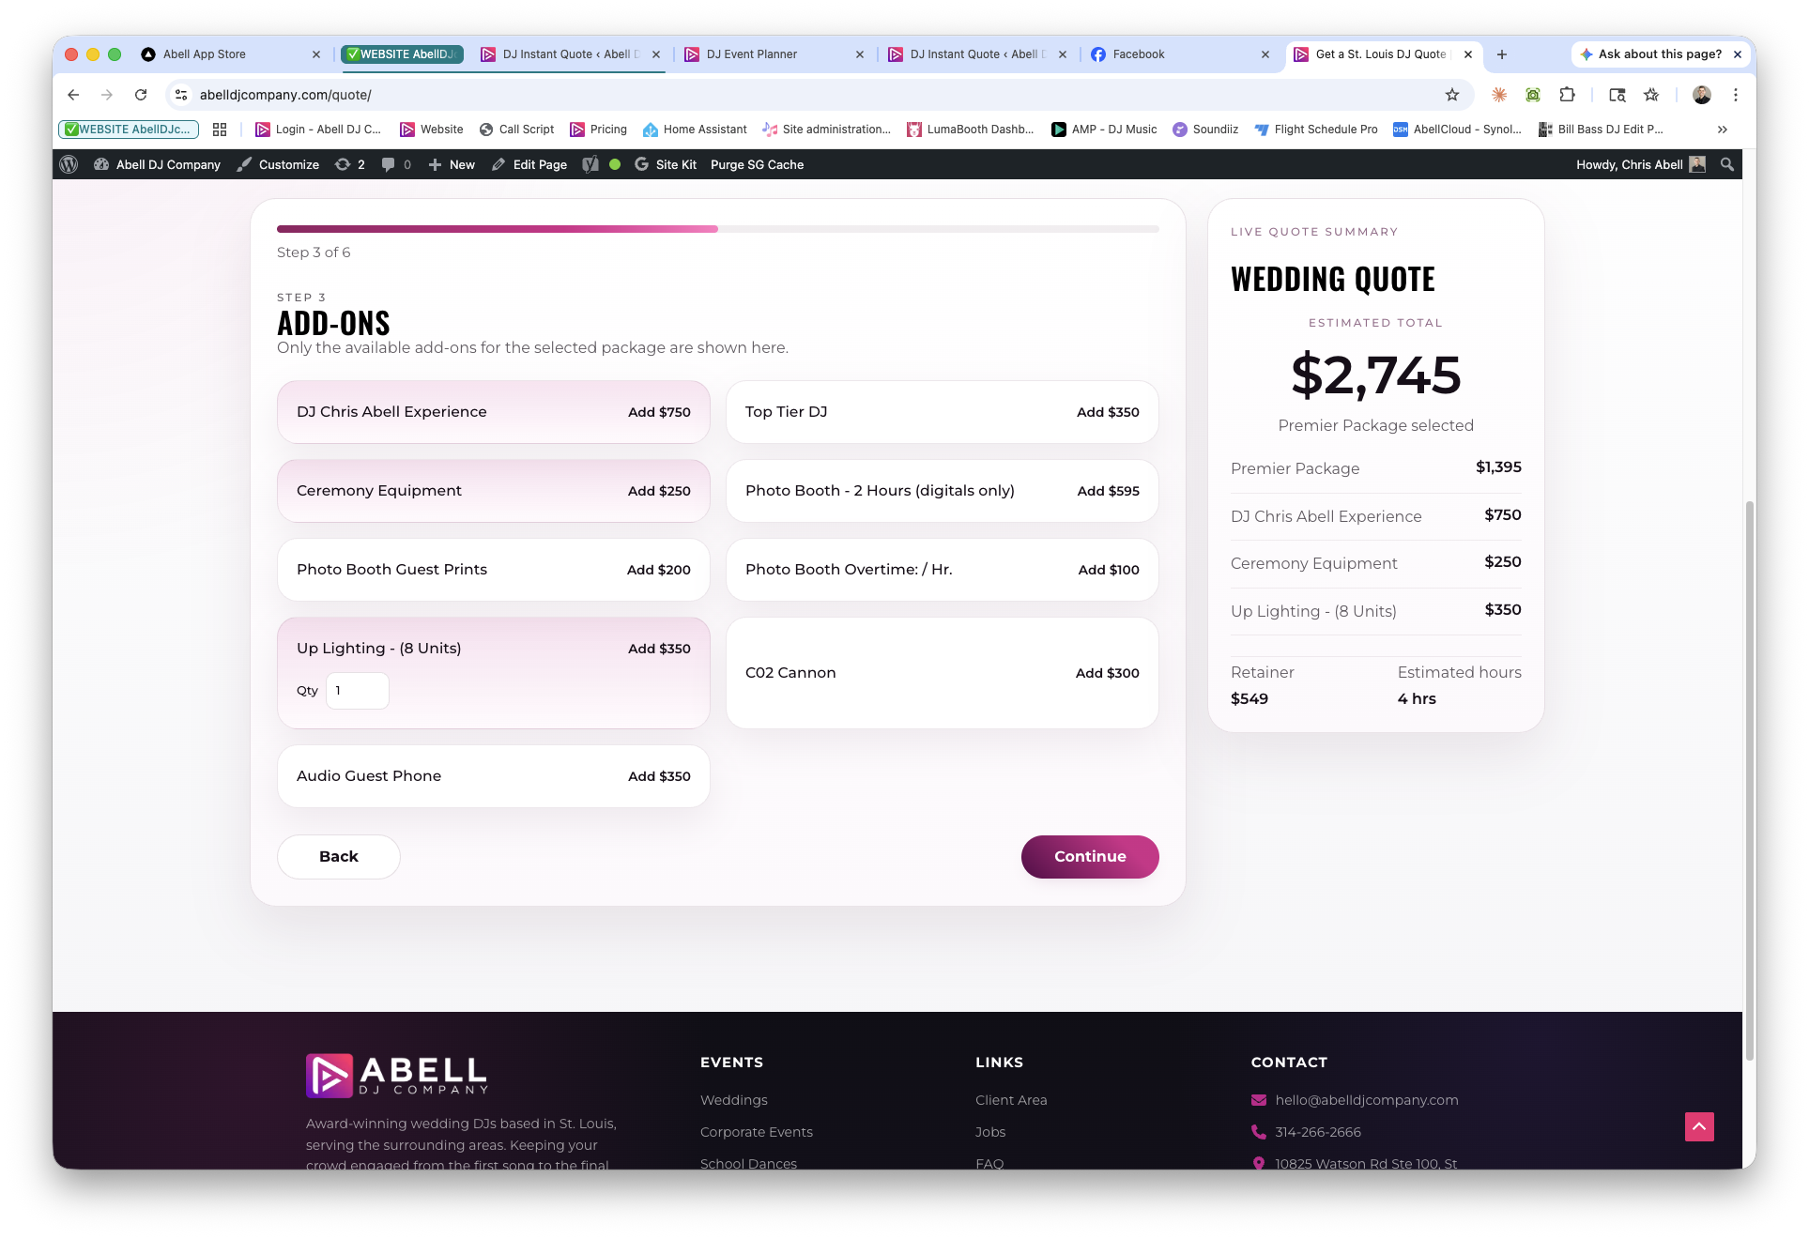Click the Continue button
1809x1239 pixels.
1090,857
